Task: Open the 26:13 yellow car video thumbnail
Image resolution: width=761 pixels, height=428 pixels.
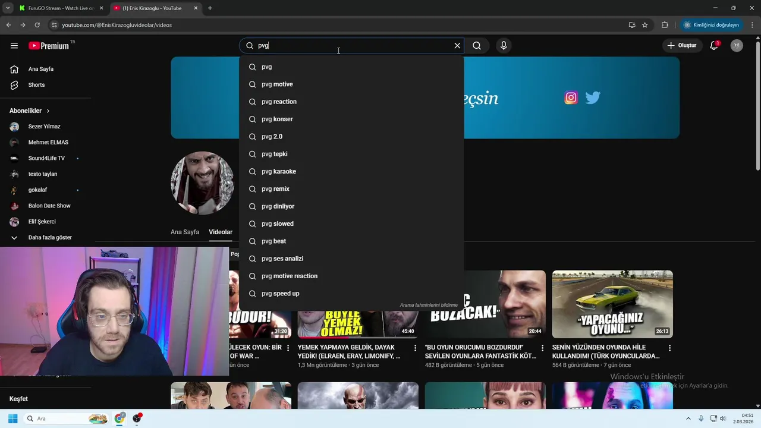Action: [x=612, y=304]
